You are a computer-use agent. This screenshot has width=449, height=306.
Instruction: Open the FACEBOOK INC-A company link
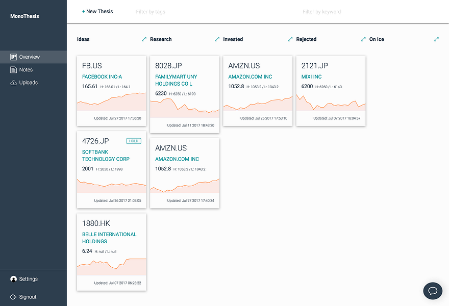click(102, 76)
